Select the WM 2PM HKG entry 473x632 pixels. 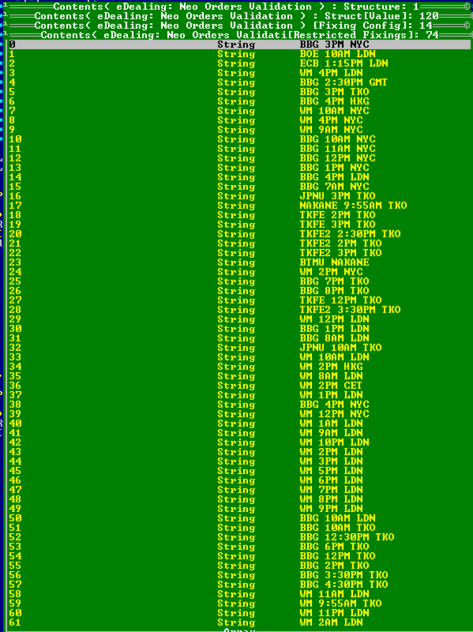331,366
